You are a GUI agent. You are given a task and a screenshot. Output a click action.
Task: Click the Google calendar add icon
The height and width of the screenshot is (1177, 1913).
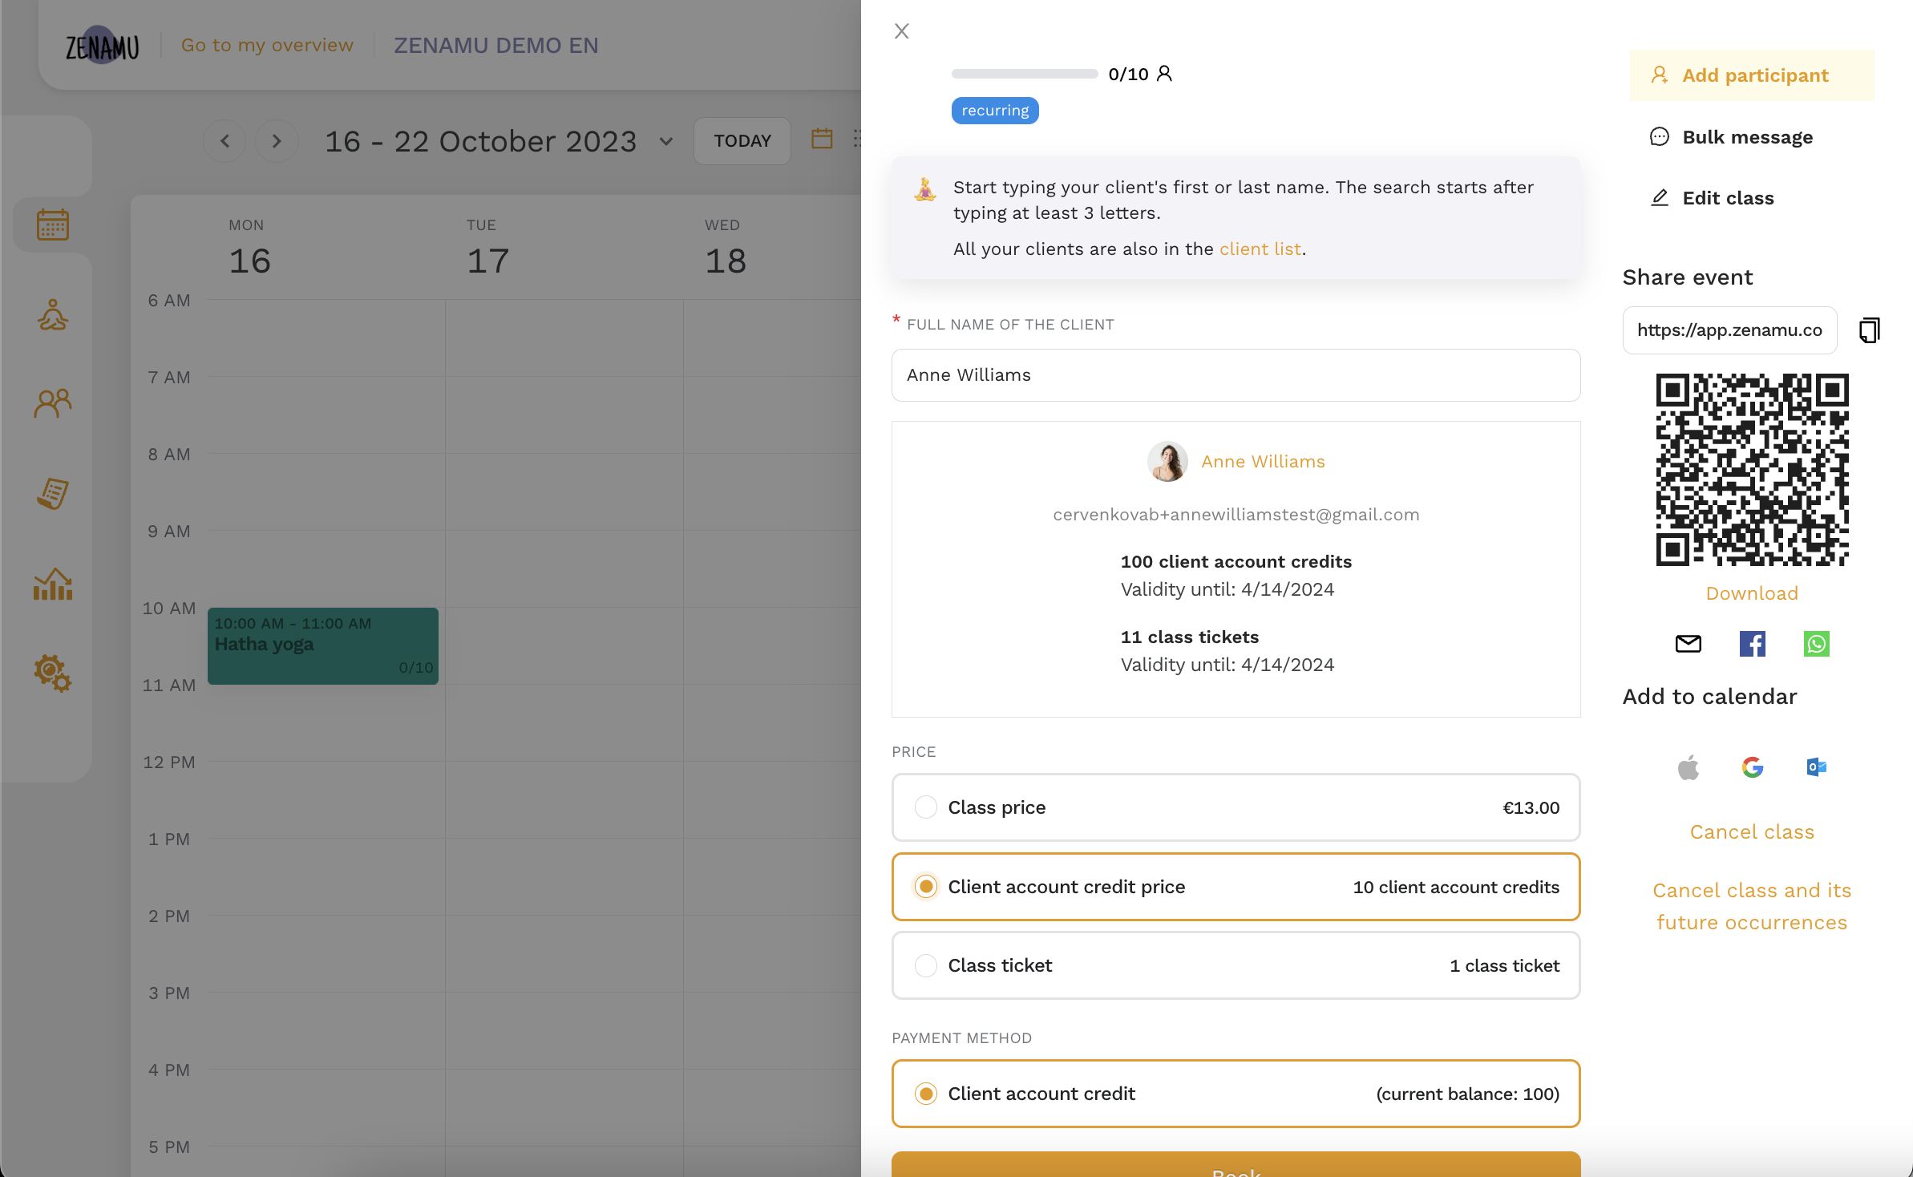point(1753,767)
